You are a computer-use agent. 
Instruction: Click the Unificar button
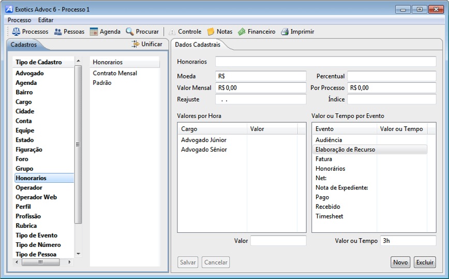(147, 45)
